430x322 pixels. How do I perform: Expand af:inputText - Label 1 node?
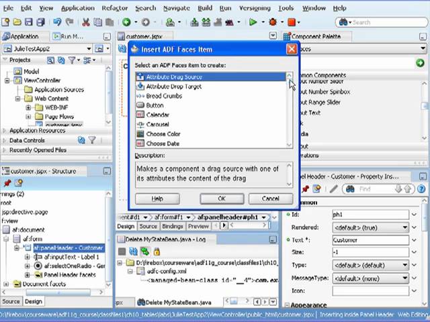[27, 257]
